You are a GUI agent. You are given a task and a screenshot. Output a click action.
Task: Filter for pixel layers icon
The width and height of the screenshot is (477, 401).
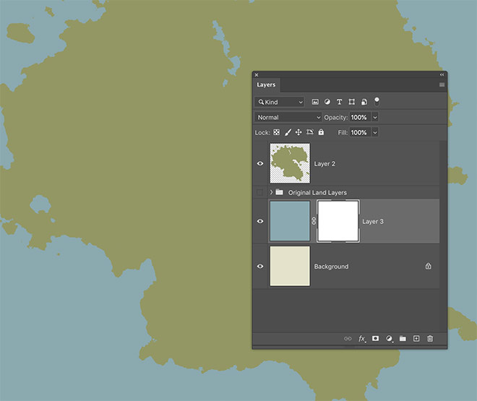pos(315,103)
